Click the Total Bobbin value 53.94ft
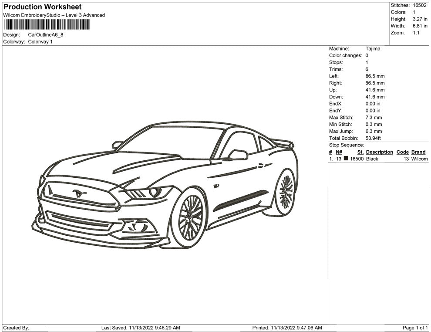This screenshot has height=332, width=431. tap(373, 138)
